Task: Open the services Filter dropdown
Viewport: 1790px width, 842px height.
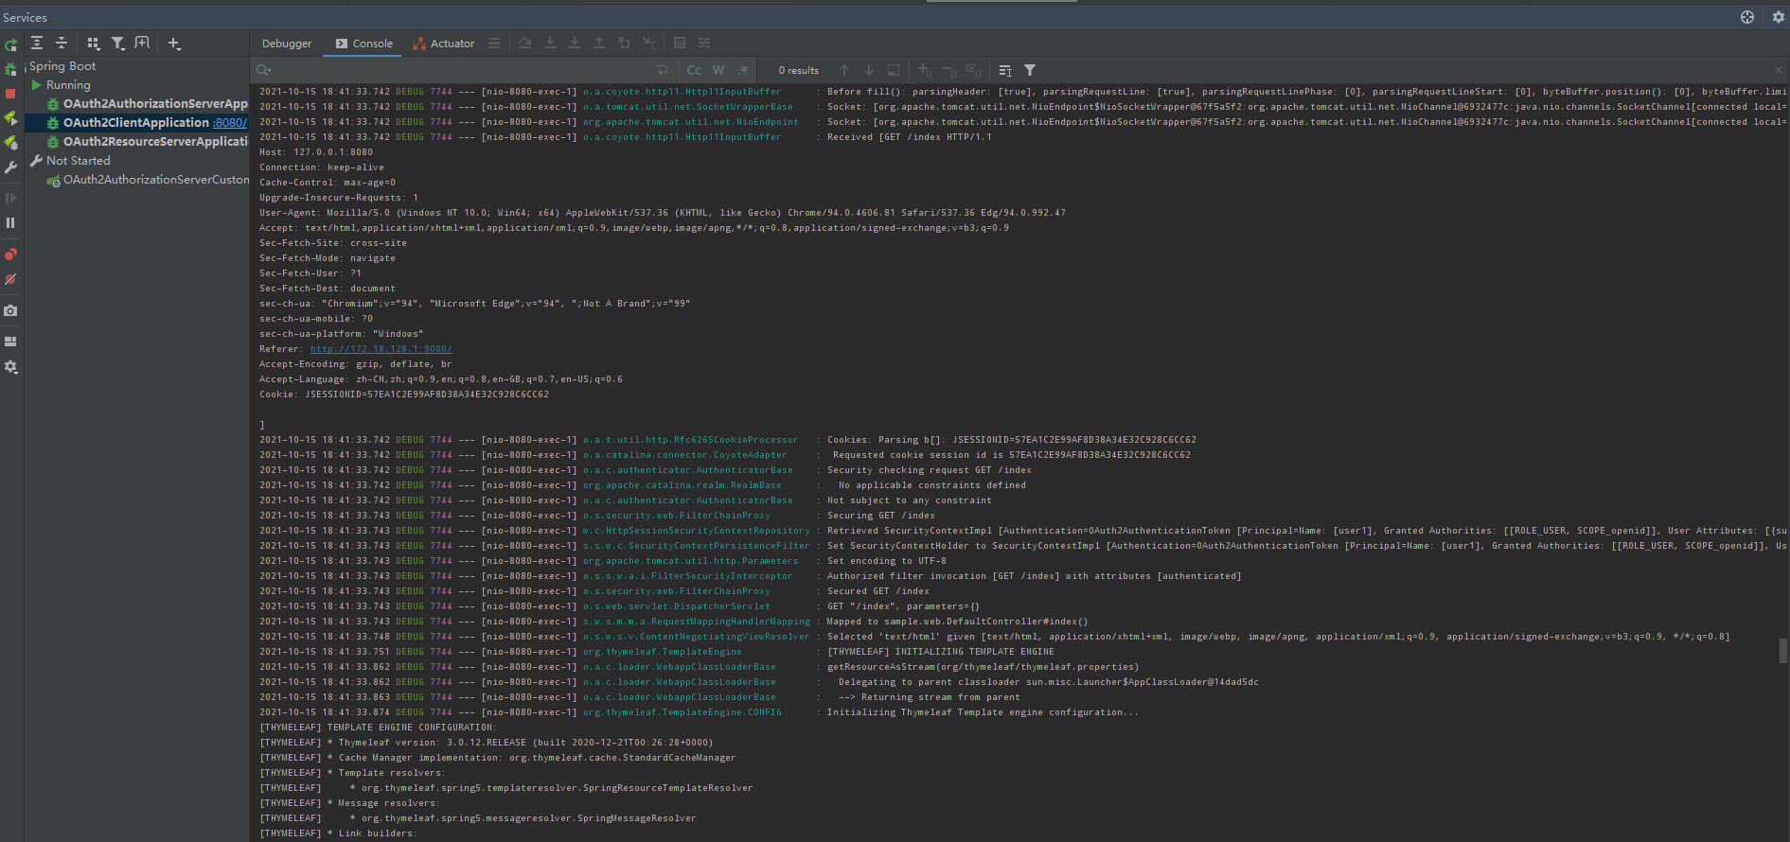Action: [117, 43]
